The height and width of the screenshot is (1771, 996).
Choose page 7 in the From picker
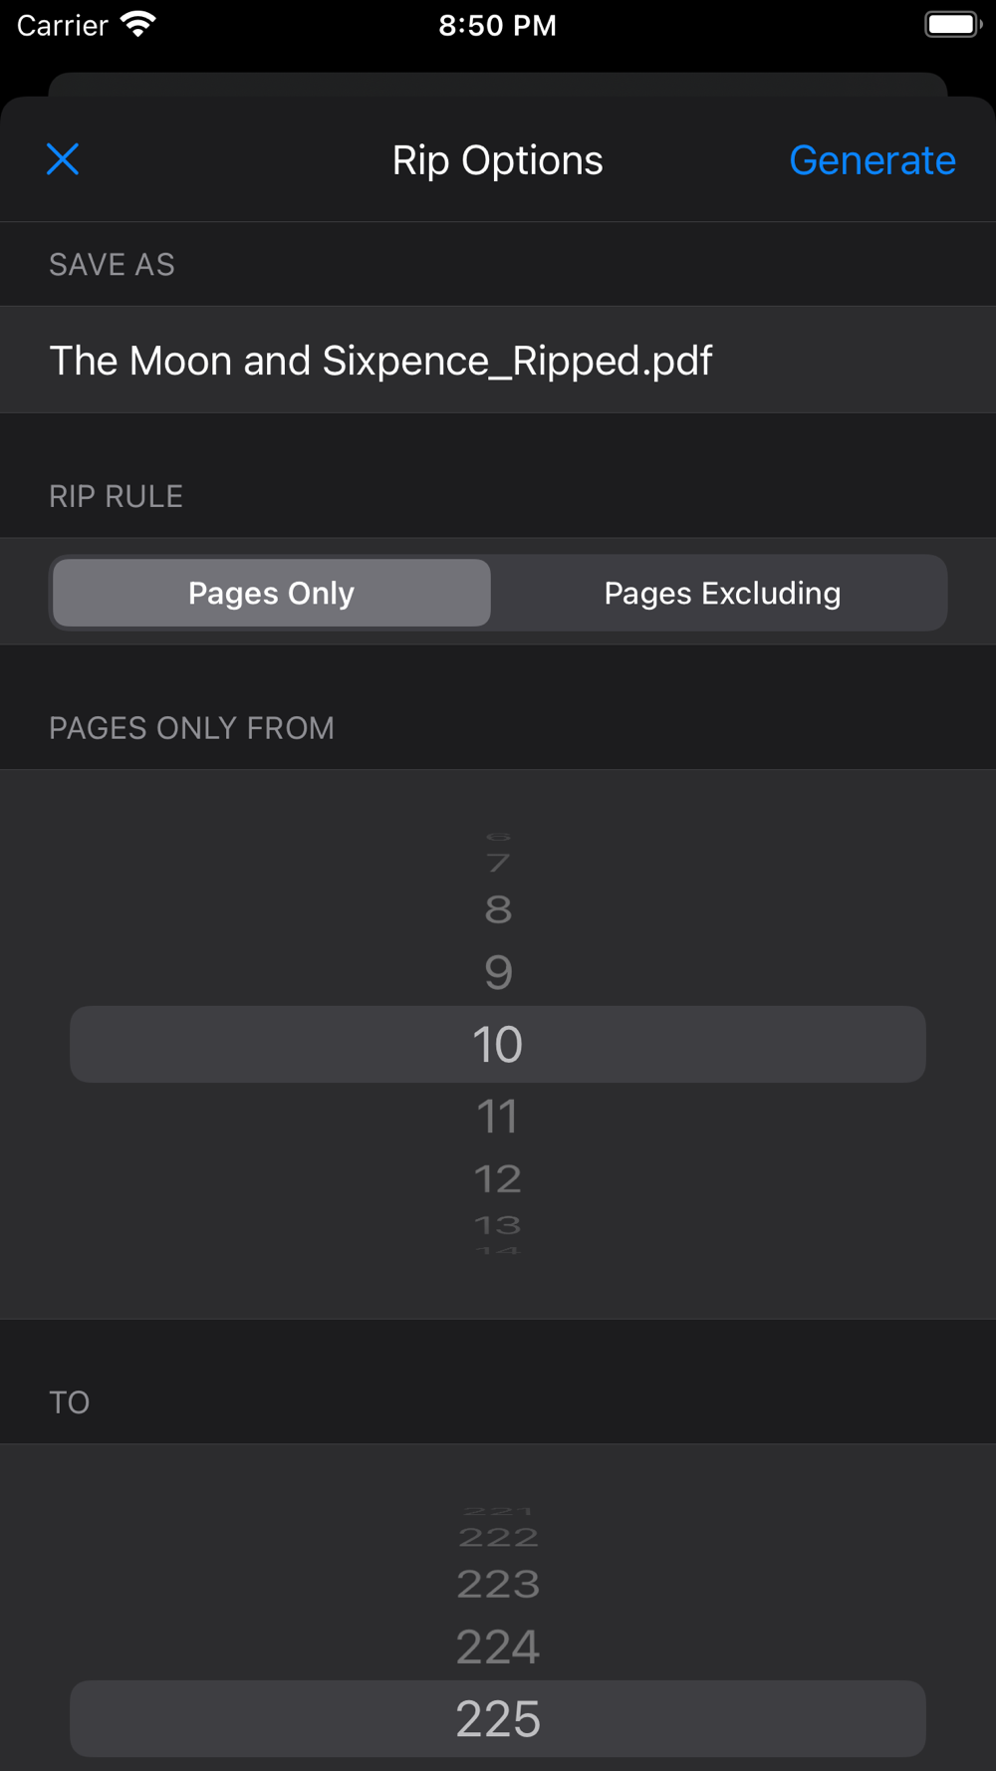tap(498, 863)
